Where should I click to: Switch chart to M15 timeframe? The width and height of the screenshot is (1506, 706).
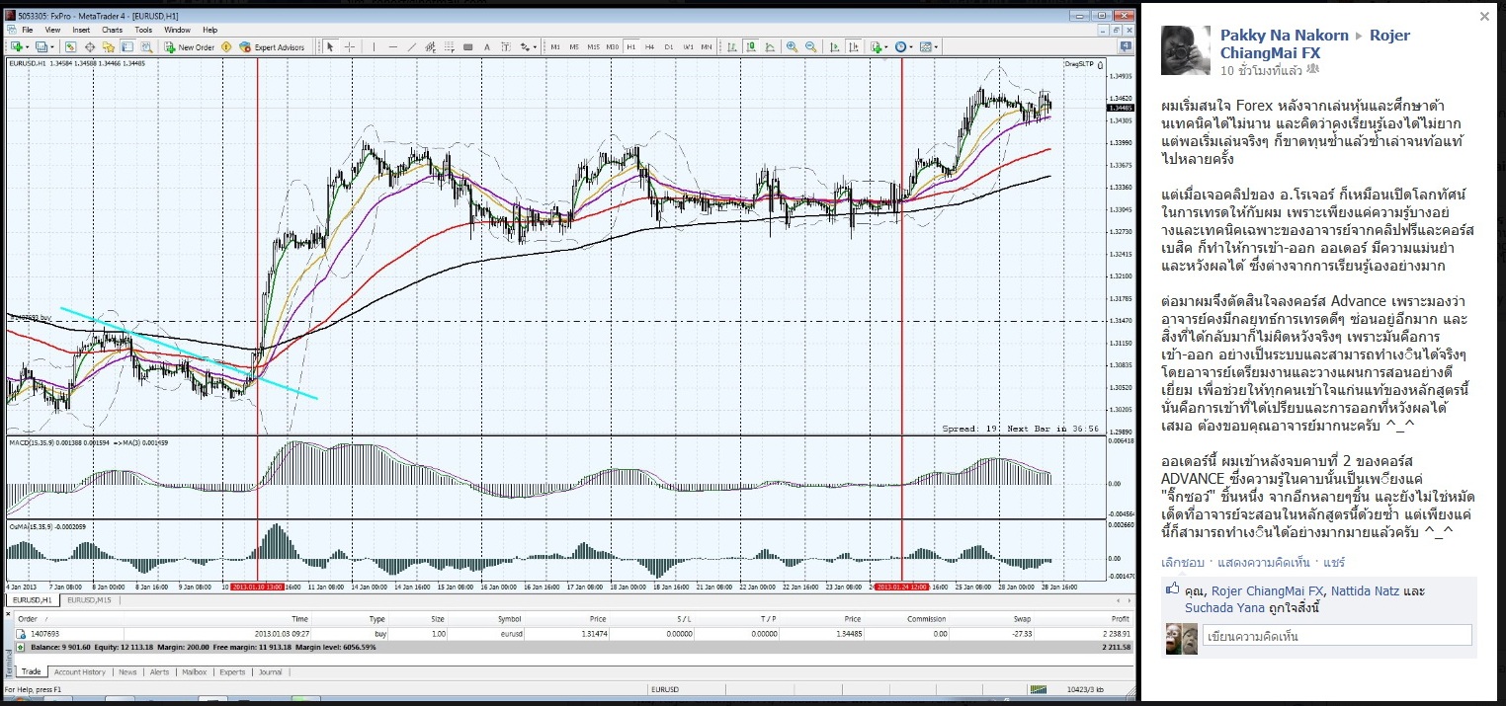tap(593, 46)
